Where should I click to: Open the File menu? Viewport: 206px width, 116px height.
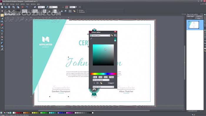[4, 4]
